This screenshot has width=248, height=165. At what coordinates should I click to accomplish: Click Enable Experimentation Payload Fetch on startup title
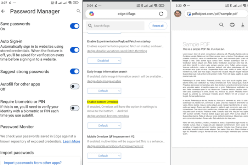point(119,41)
